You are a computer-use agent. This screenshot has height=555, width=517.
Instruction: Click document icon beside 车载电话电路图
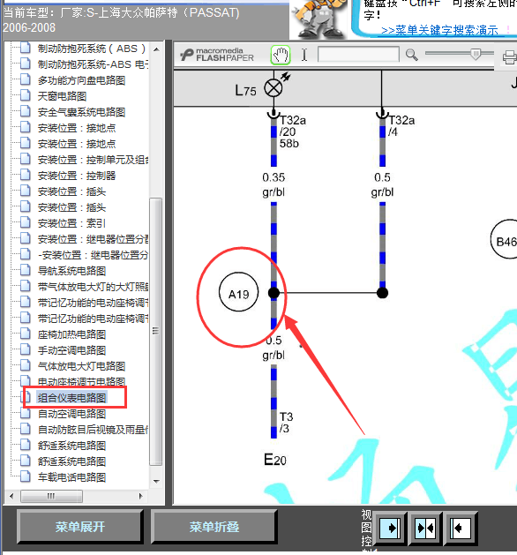click(x=25, y=476)
